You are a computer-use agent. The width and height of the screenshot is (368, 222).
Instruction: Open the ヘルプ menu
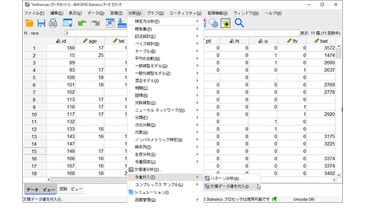273,13
